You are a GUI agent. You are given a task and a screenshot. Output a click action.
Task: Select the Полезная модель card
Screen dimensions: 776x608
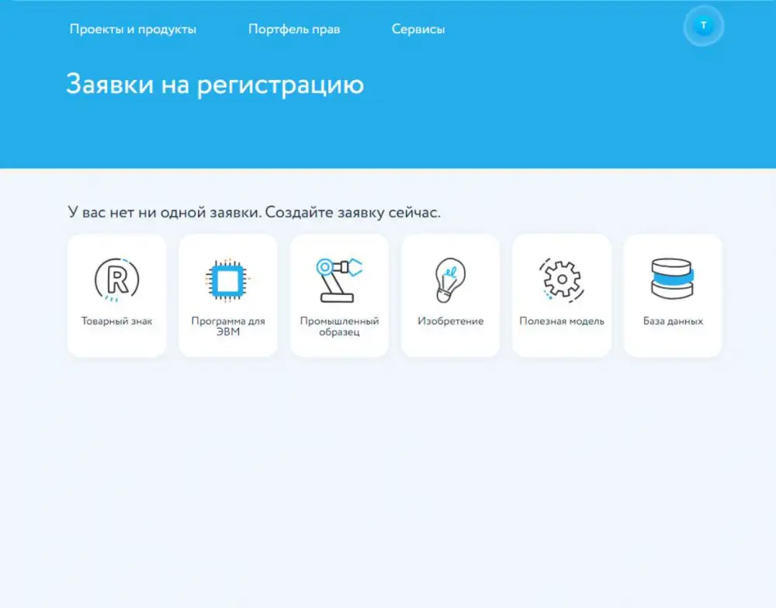pyautogui.click(x=561, y=295)
